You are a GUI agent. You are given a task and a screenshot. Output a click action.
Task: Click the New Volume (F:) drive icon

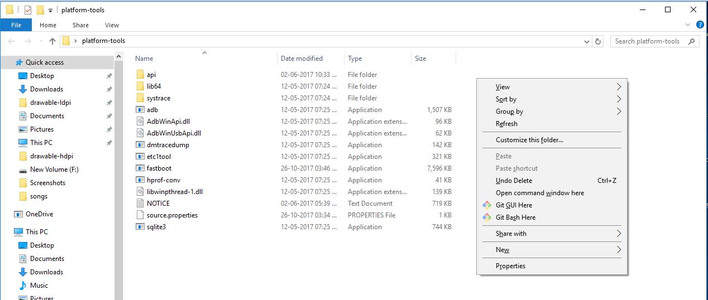click(23, 170)
